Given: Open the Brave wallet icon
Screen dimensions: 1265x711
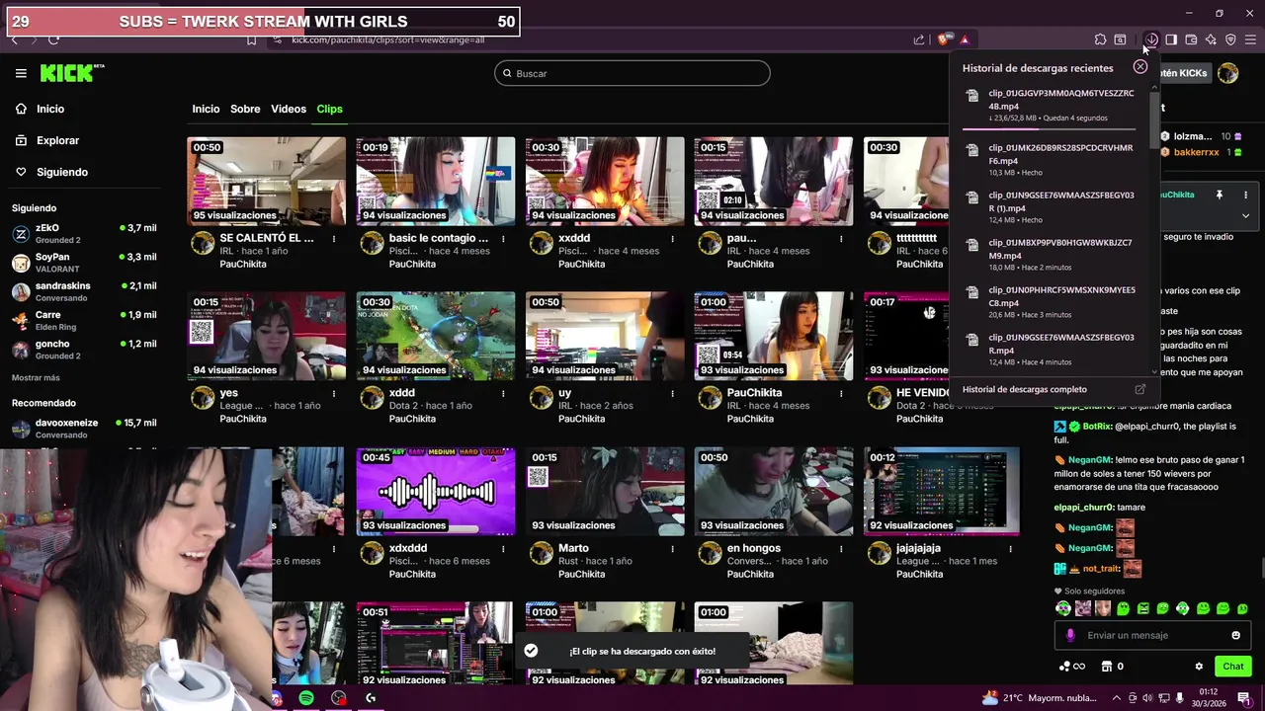Looking at the screenshot, I should coord(1191,39).
